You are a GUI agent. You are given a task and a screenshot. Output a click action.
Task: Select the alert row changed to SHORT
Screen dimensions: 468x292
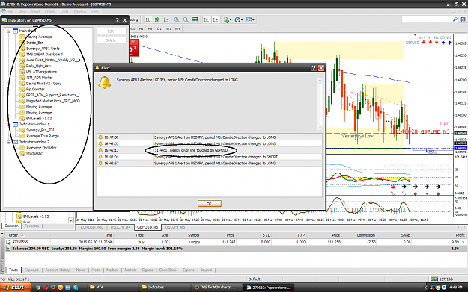pyautogui.click(x=210, y=157)
